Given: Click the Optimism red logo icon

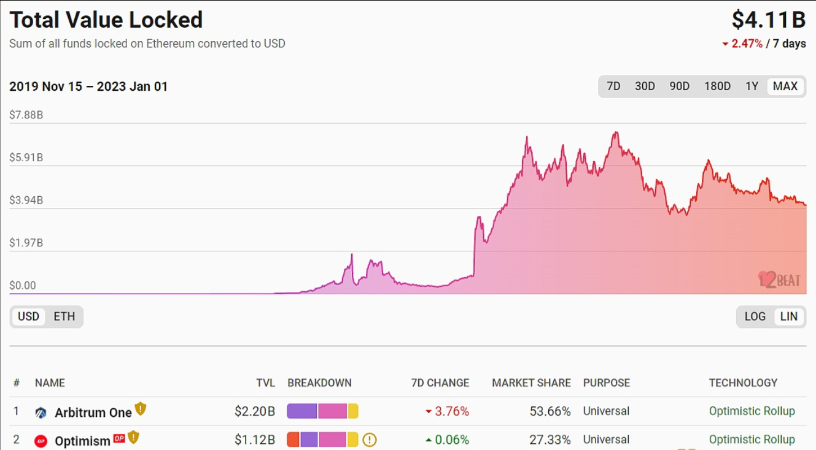Looking at the screenshot, I should [41, 441].
